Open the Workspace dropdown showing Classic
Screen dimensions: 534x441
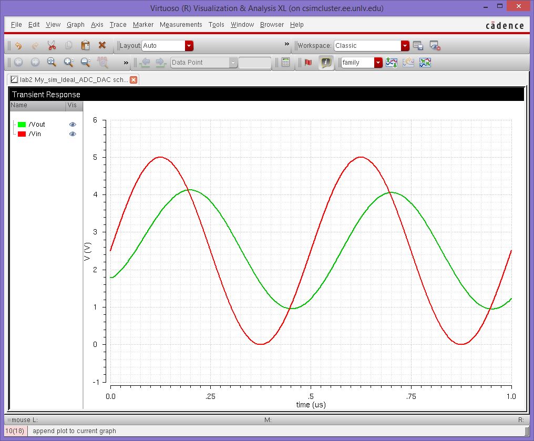[x=405, y=46]
